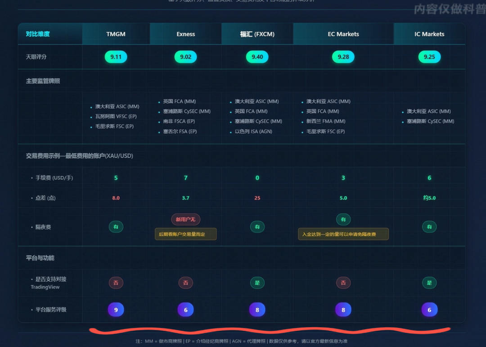Select the 9.28 rating pill
Screen dimensions: 486x347
(x=343, y=57)
